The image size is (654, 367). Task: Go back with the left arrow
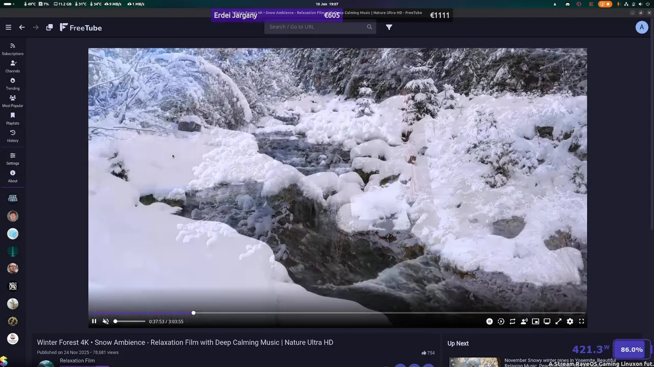pos(22,28)
